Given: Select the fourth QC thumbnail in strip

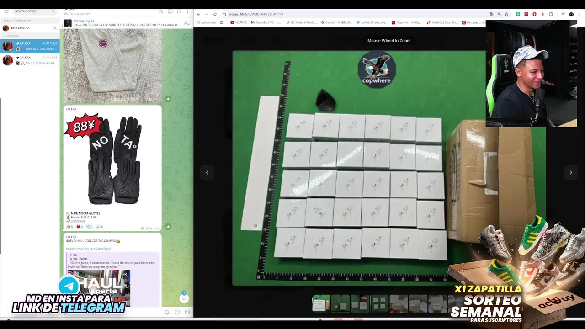Looking at the screenshot, I should pos(378,304).
